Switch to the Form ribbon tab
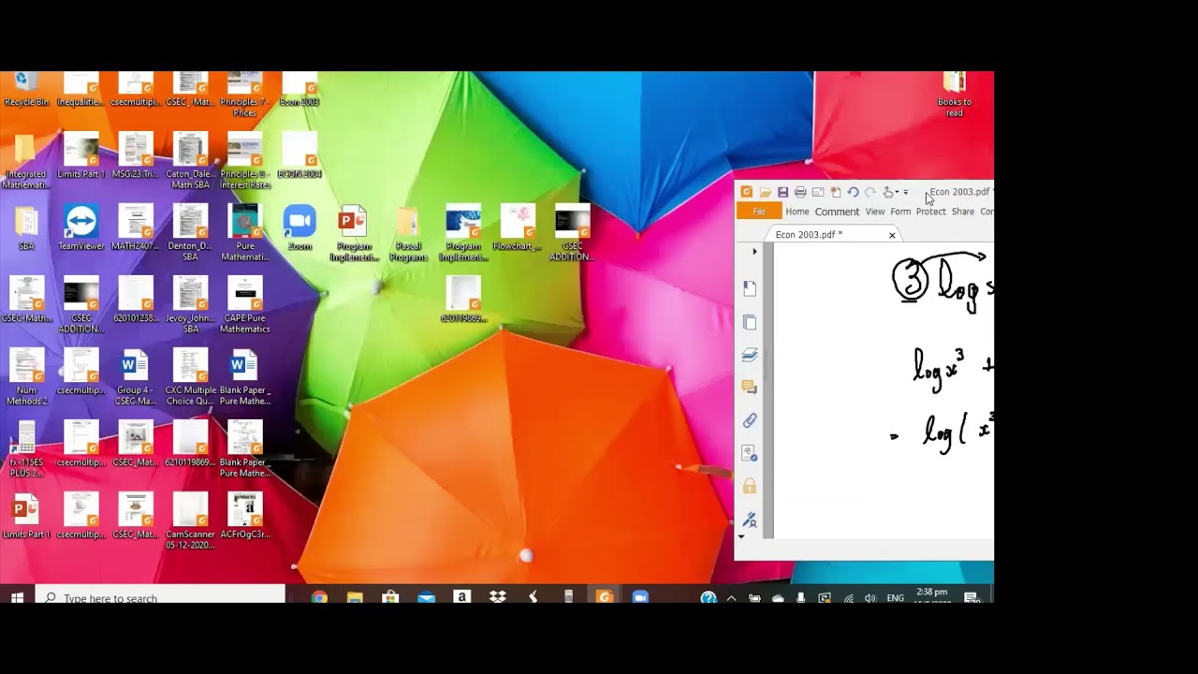The image size is (1198, 674). click(900, 212)
